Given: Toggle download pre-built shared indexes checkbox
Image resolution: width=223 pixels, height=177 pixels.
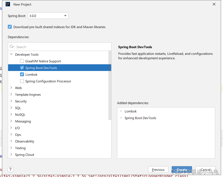Looking at the screenshot, I should tap(10, 27).
